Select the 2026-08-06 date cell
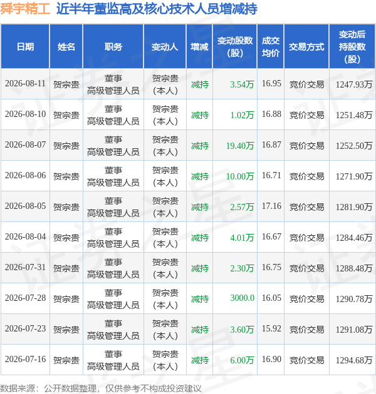 point(25,175)
